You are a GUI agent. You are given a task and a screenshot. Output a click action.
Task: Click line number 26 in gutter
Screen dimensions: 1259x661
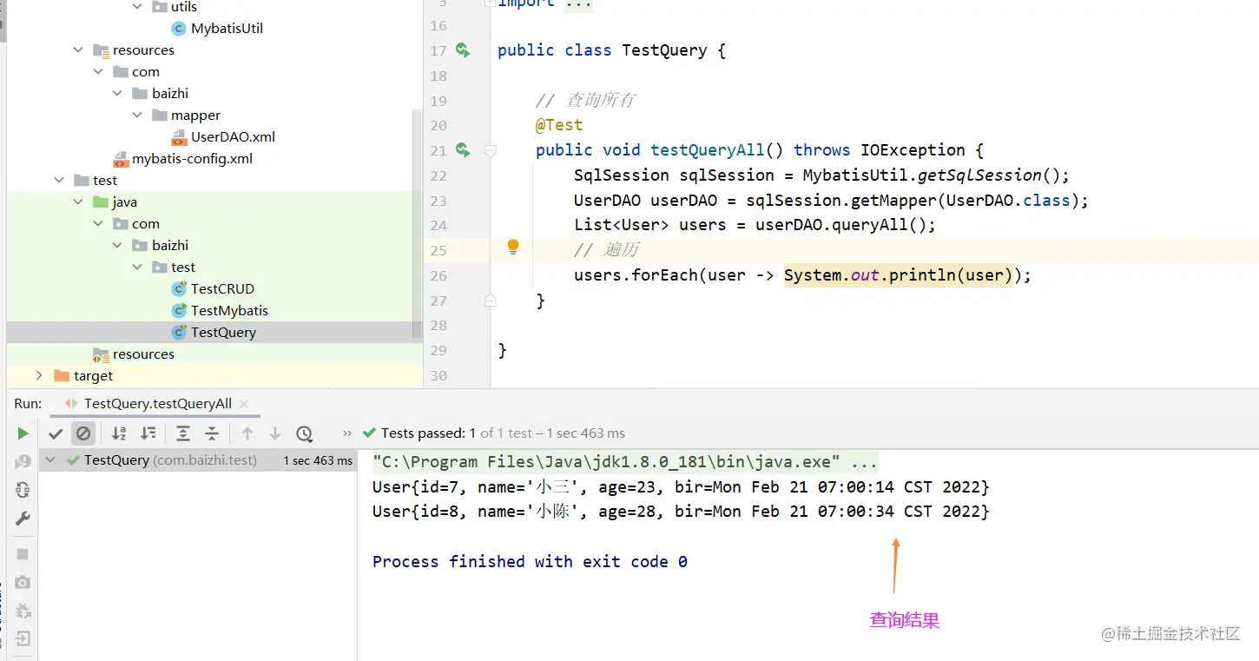(x=438, y=275)
